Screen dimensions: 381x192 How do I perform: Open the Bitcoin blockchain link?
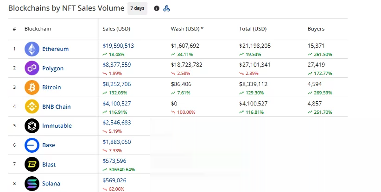click(51, 87)
